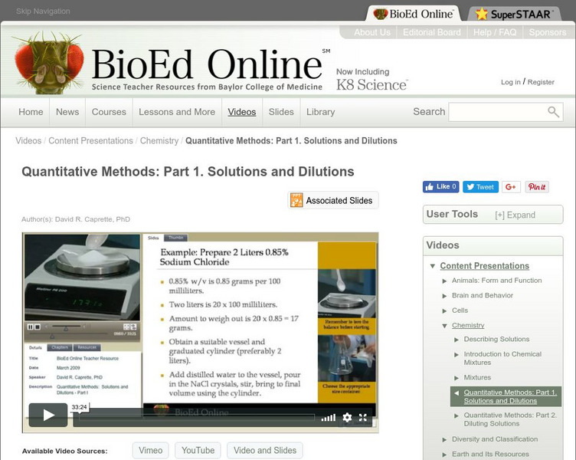This screenshot has height=460, width=576.
Task: Switch to the Slides tab in the player
Action: pyautogui.click(x=153, y=238)
